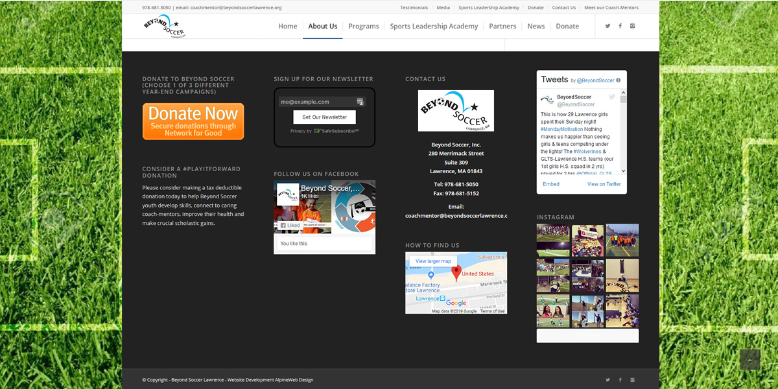Click the newsletter email input field
The width and height of the screenshot is (778, 389).
click(322, 102)
